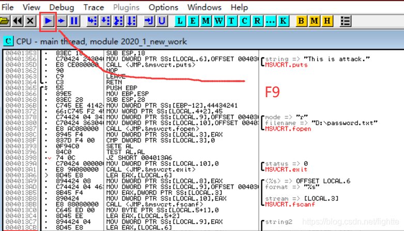Viewport: 404px width, 231px height.
Task: Show Memory breakpoints with yellow M button
Action: [x=314, y=21]
